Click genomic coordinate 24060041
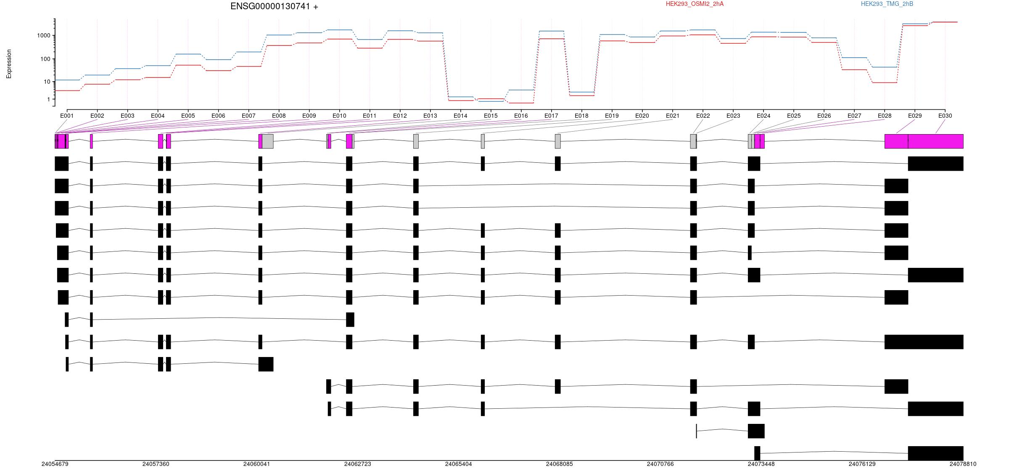This screenshot has height=471, width=1009. [257, 464]
